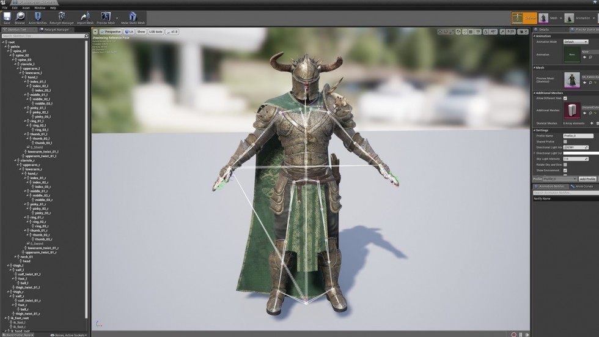Toggle the Show Environment checkbox
The width and height of the screenshot is (599, 337).
565,171
